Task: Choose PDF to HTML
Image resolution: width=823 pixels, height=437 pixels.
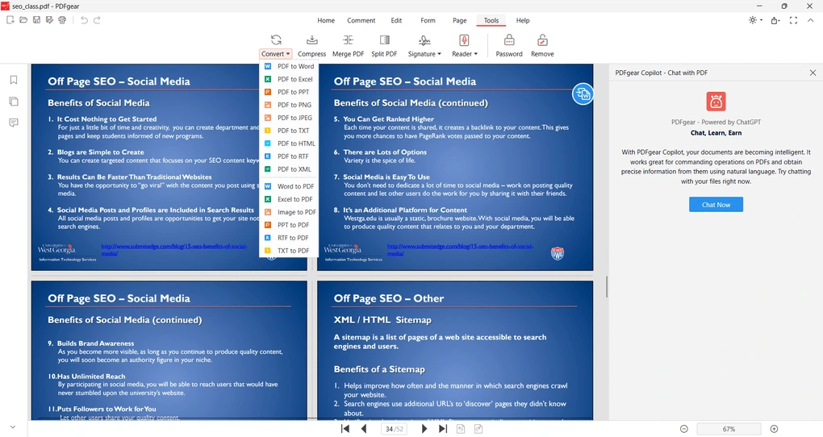Action: pyautogui.click(x=289, y=144)
